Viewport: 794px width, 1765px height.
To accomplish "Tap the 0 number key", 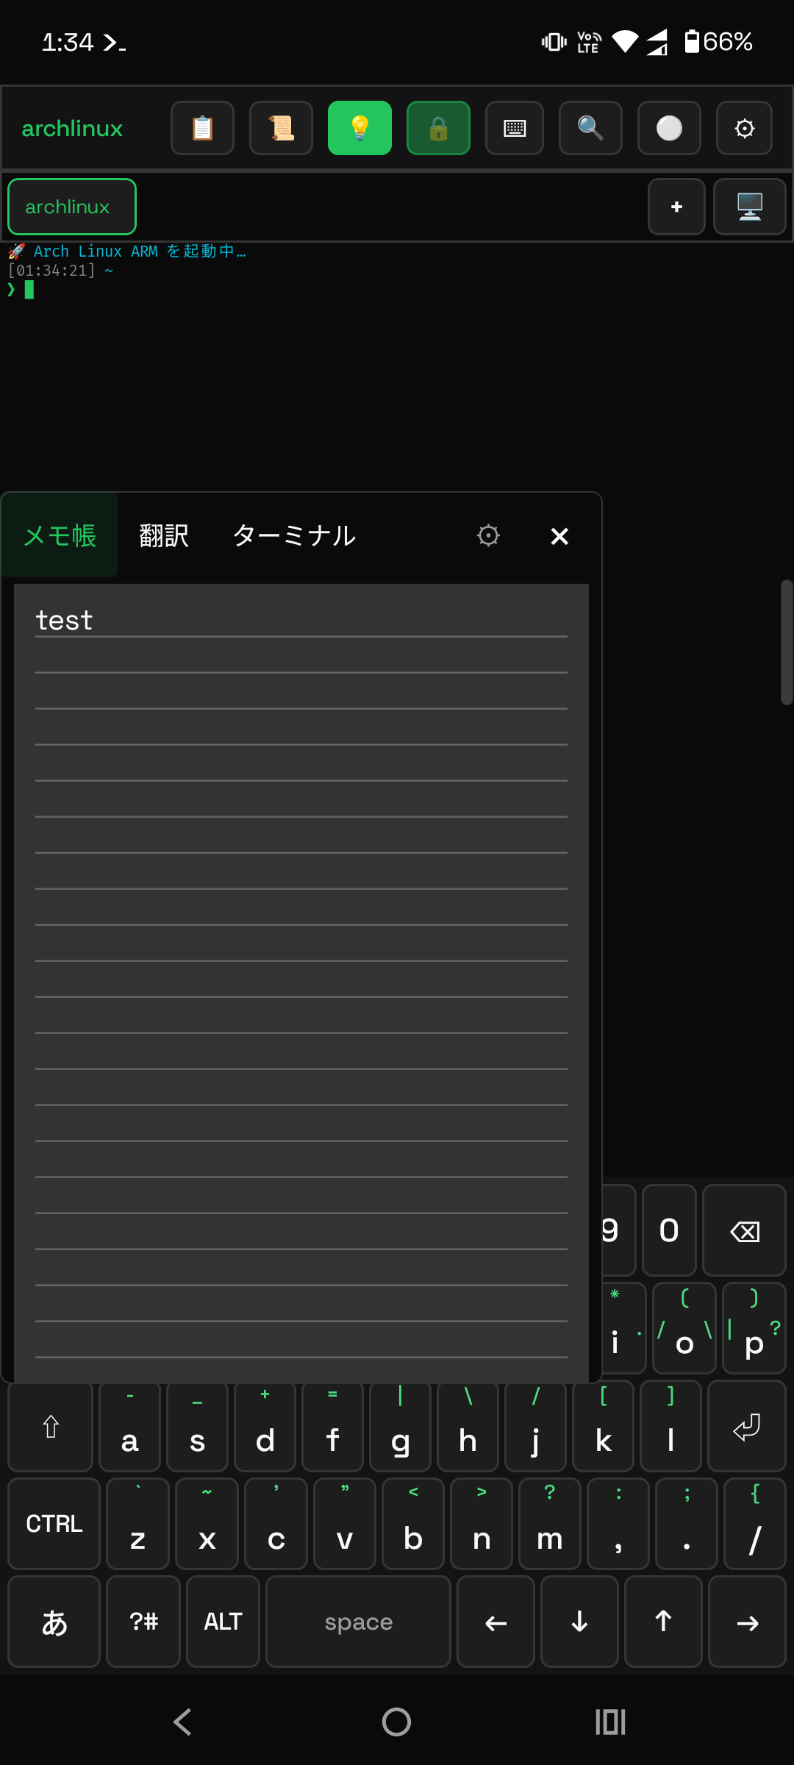I will pyautogui.click(x=669, y=1230).
